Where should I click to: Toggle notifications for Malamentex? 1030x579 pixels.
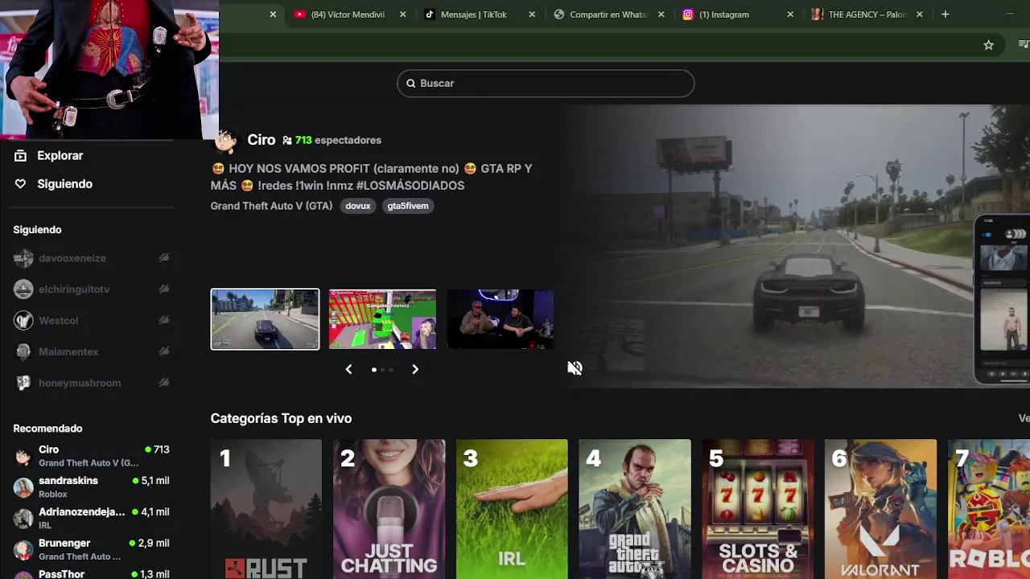coord(163,351)
